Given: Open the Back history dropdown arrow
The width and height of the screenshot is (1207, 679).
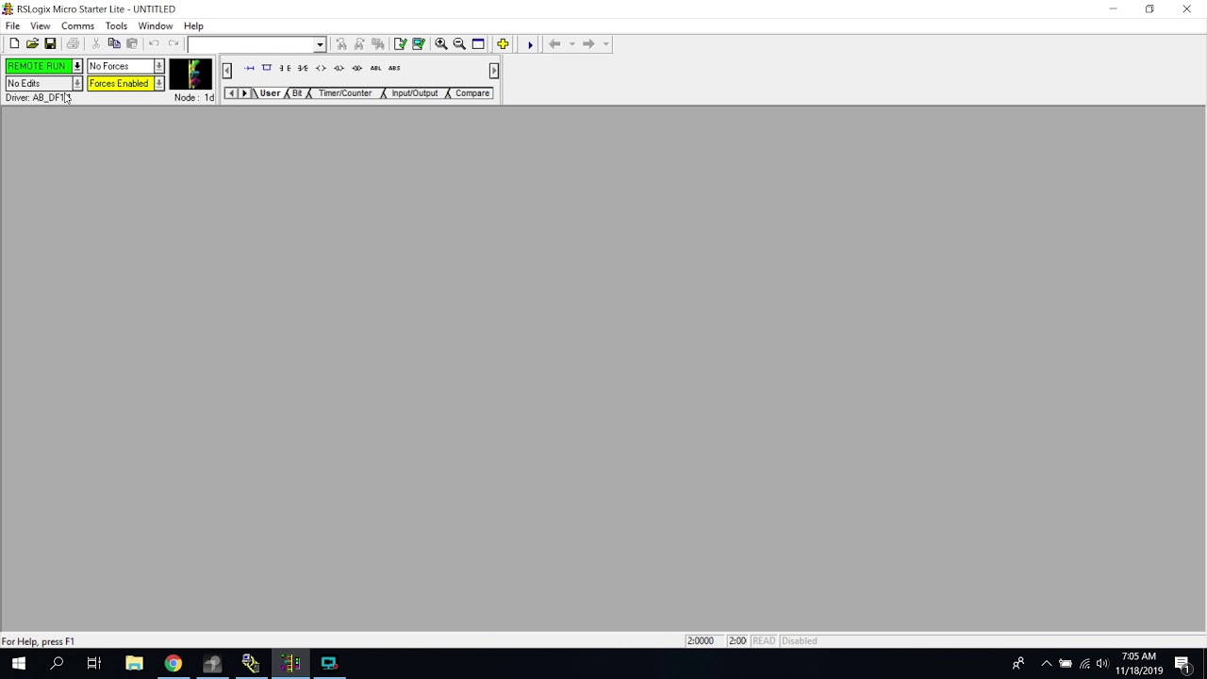Looking at the screenshot, I should coord(571,43).
